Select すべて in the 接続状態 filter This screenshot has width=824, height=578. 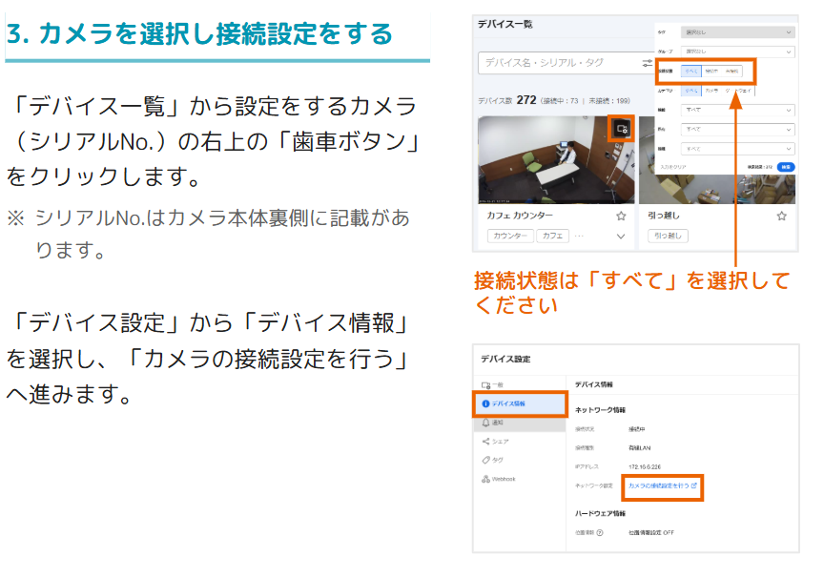pos(691,71)
